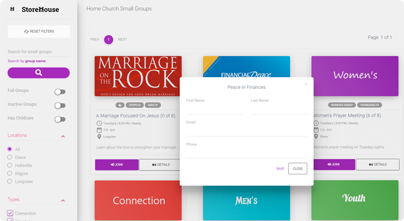Click the StoreHouse logo icon

click(x=12, y=9)
